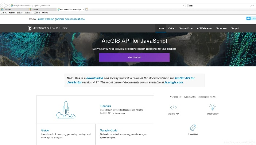
Task: Open the Showcase navigation item
Action: coord(221,28)
